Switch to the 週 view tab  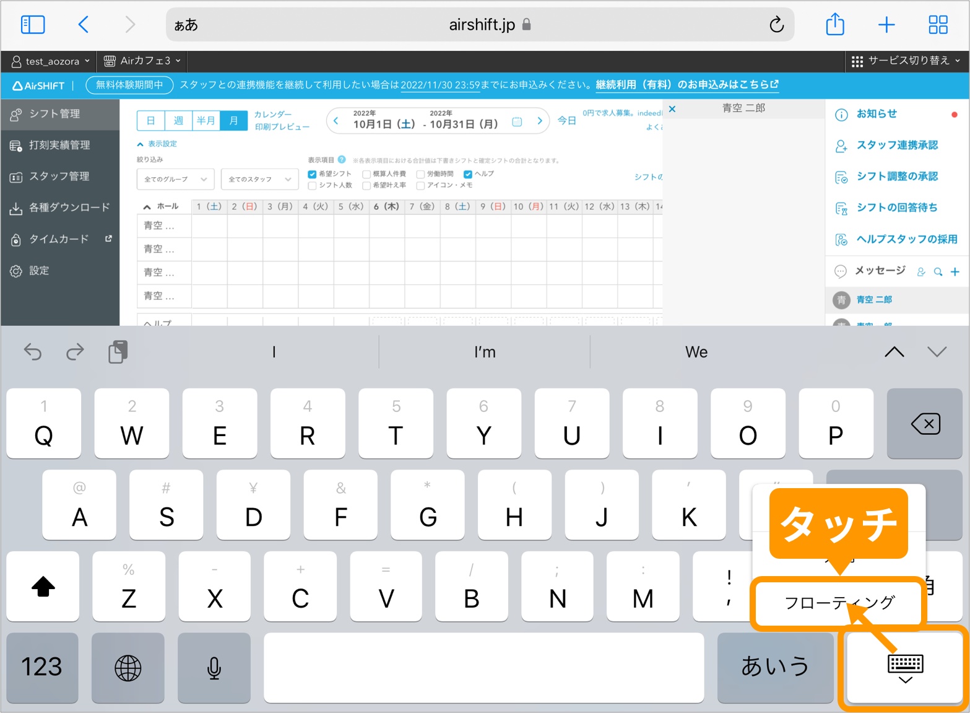pyautogui.click(x=178, y=120)
